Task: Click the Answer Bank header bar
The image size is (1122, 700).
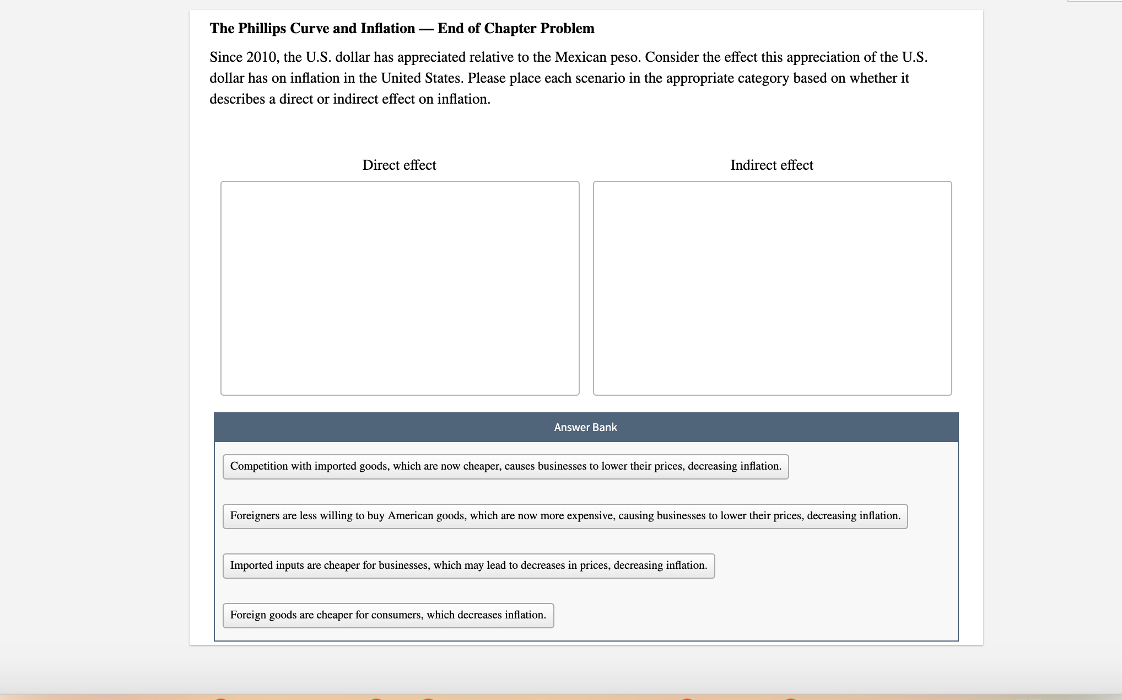Action: click(585, 427)
